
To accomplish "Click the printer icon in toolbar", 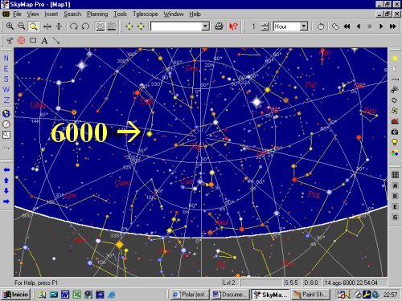I will [219, 26].
